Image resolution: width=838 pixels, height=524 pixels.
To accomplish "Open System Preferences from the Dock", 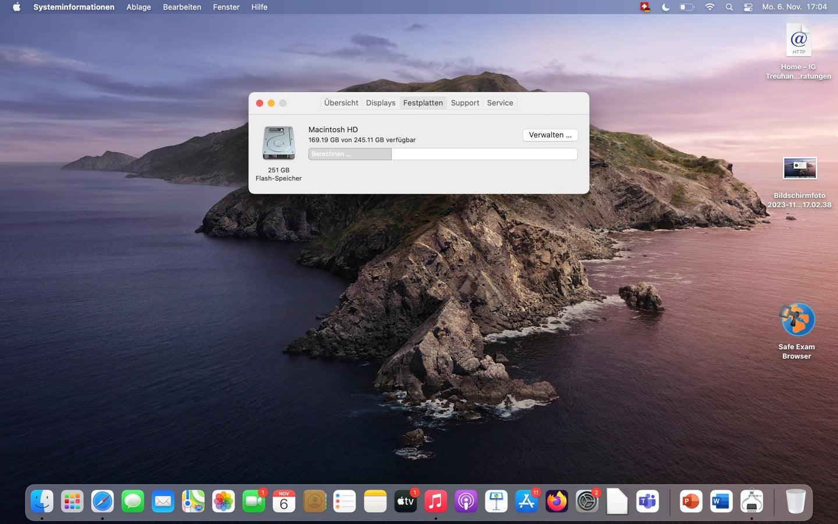I will [587, 501].
